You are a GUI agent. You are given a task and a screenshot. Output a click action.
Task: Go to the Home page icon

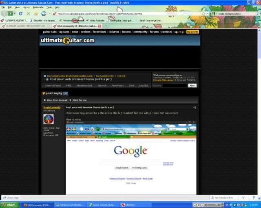coord(36,14)
